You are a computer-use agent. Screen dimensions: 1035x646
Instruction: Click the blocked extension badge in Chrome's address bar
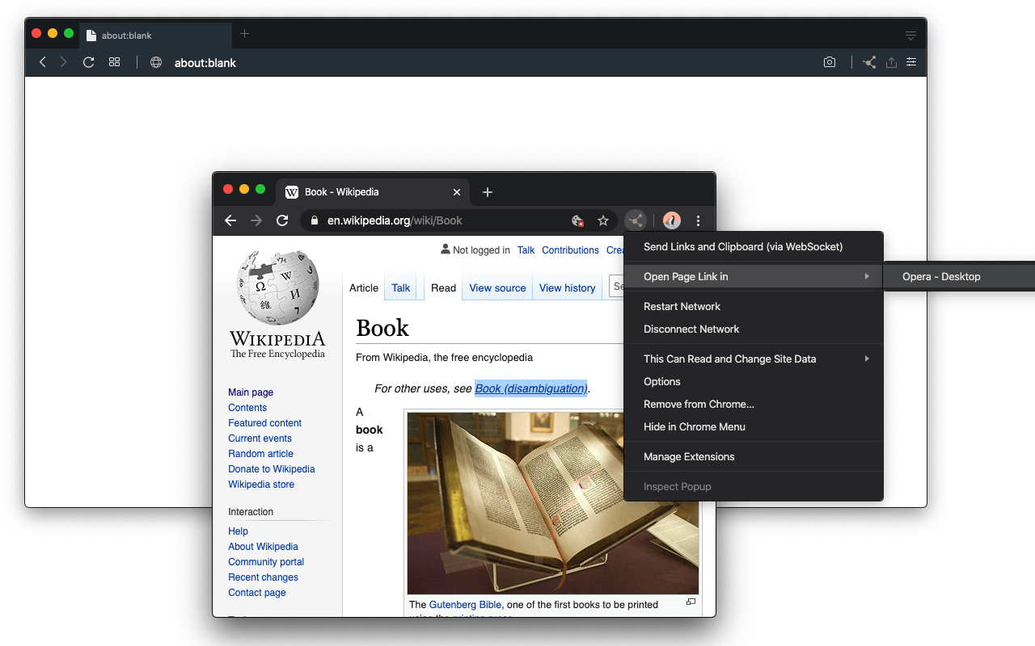point(577,220)
